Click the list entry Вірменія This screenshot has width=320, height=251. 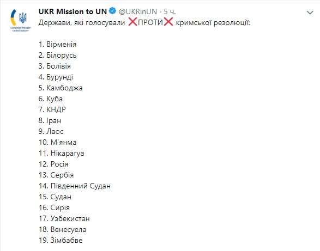coord(58,44)
